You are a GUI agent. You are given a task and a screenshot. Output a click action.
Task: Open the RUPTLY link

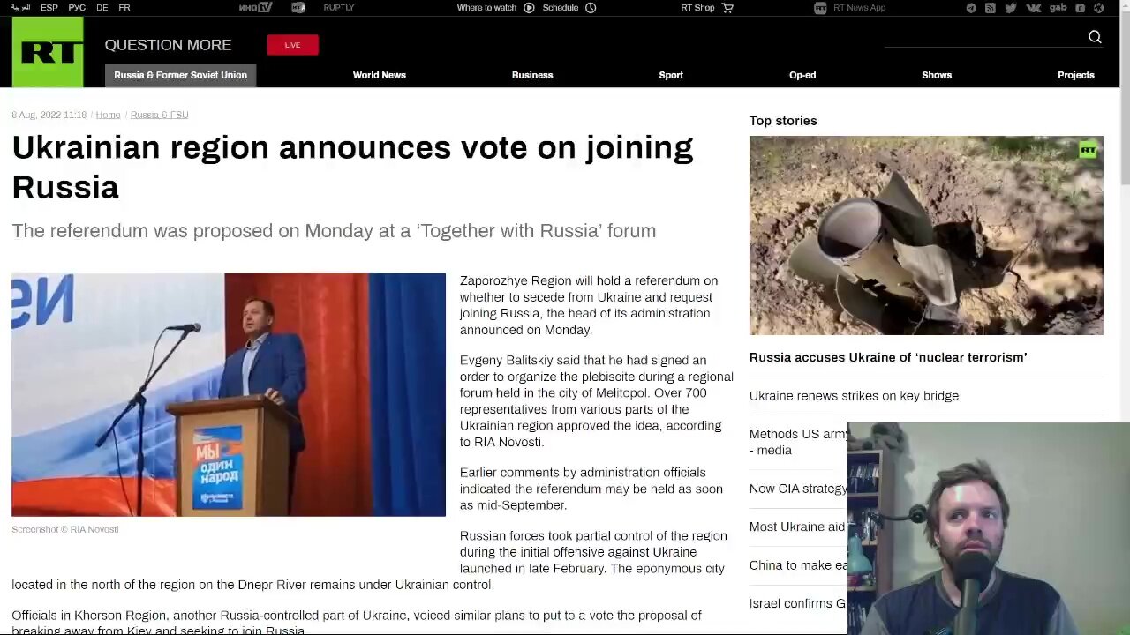click(339, 8)
